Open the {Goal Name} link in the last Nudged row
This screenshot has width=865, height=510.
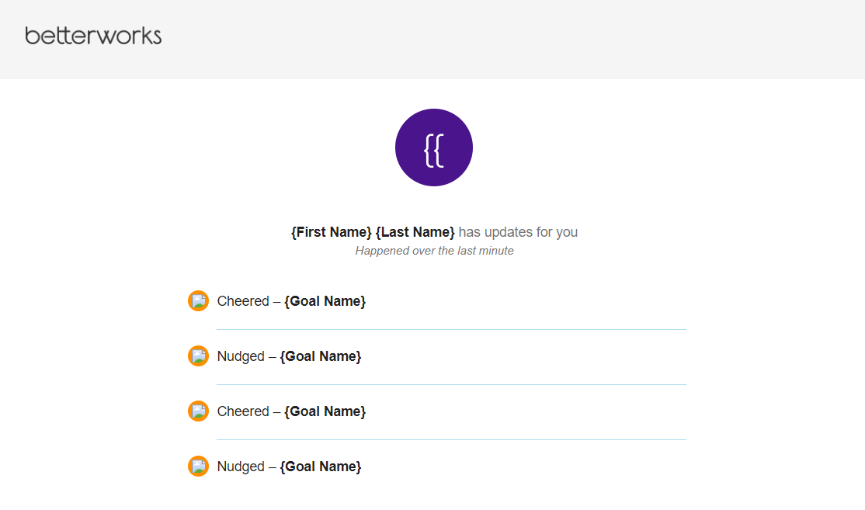click(x=321, y=467)
